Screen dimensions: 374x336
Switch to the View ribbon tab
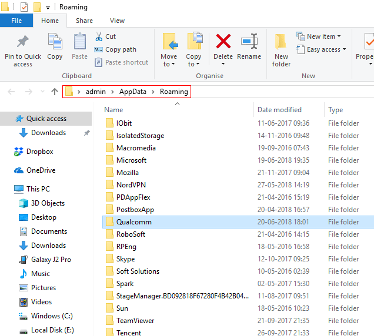click(x=117, y=21)
